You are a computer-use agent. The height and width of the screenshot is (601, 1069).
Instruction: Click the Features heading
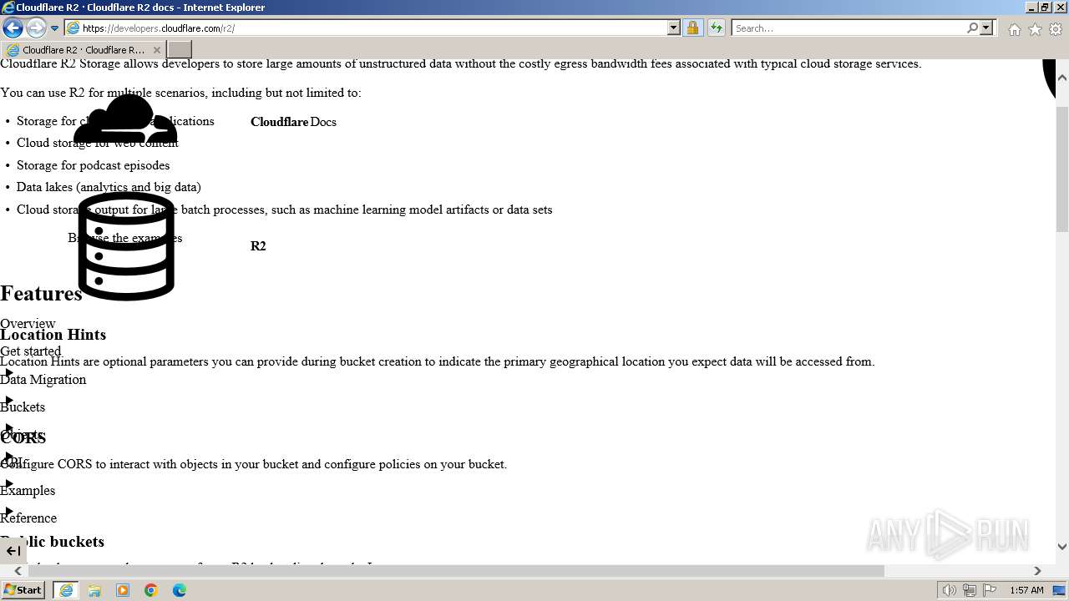[x=41, y=294]
